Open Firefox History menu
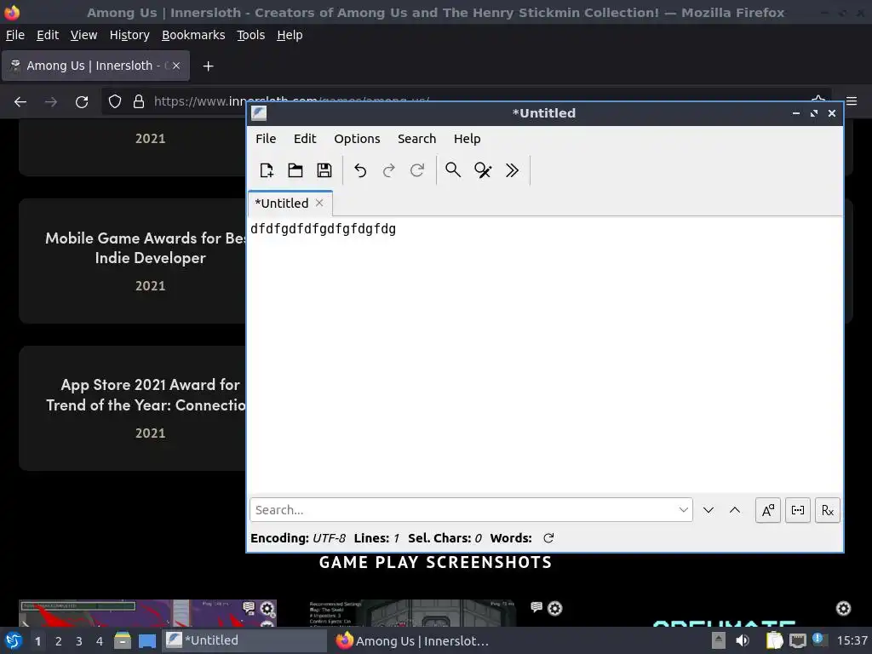Image resolution: width=872 pixels, height=654 pixels. click(129, 35)
